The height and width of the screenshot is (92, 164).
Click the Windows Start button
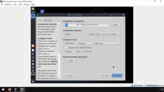click(3, 89)
